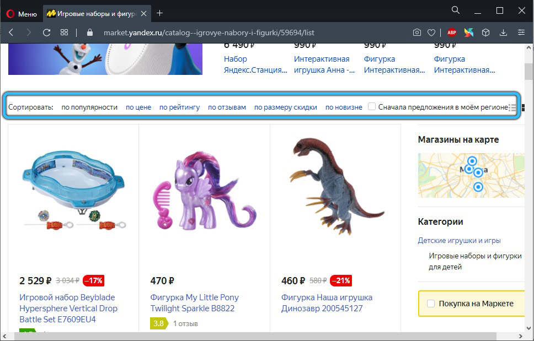Screen dimensions: 534x341
Task: Click the 1 отзыв review count
Action: point(185,324)
